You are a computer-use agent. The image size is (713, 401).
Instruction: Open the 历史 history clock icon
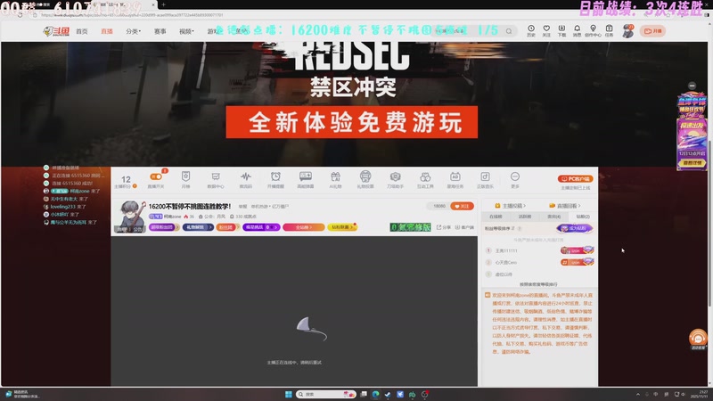[530, 30]
